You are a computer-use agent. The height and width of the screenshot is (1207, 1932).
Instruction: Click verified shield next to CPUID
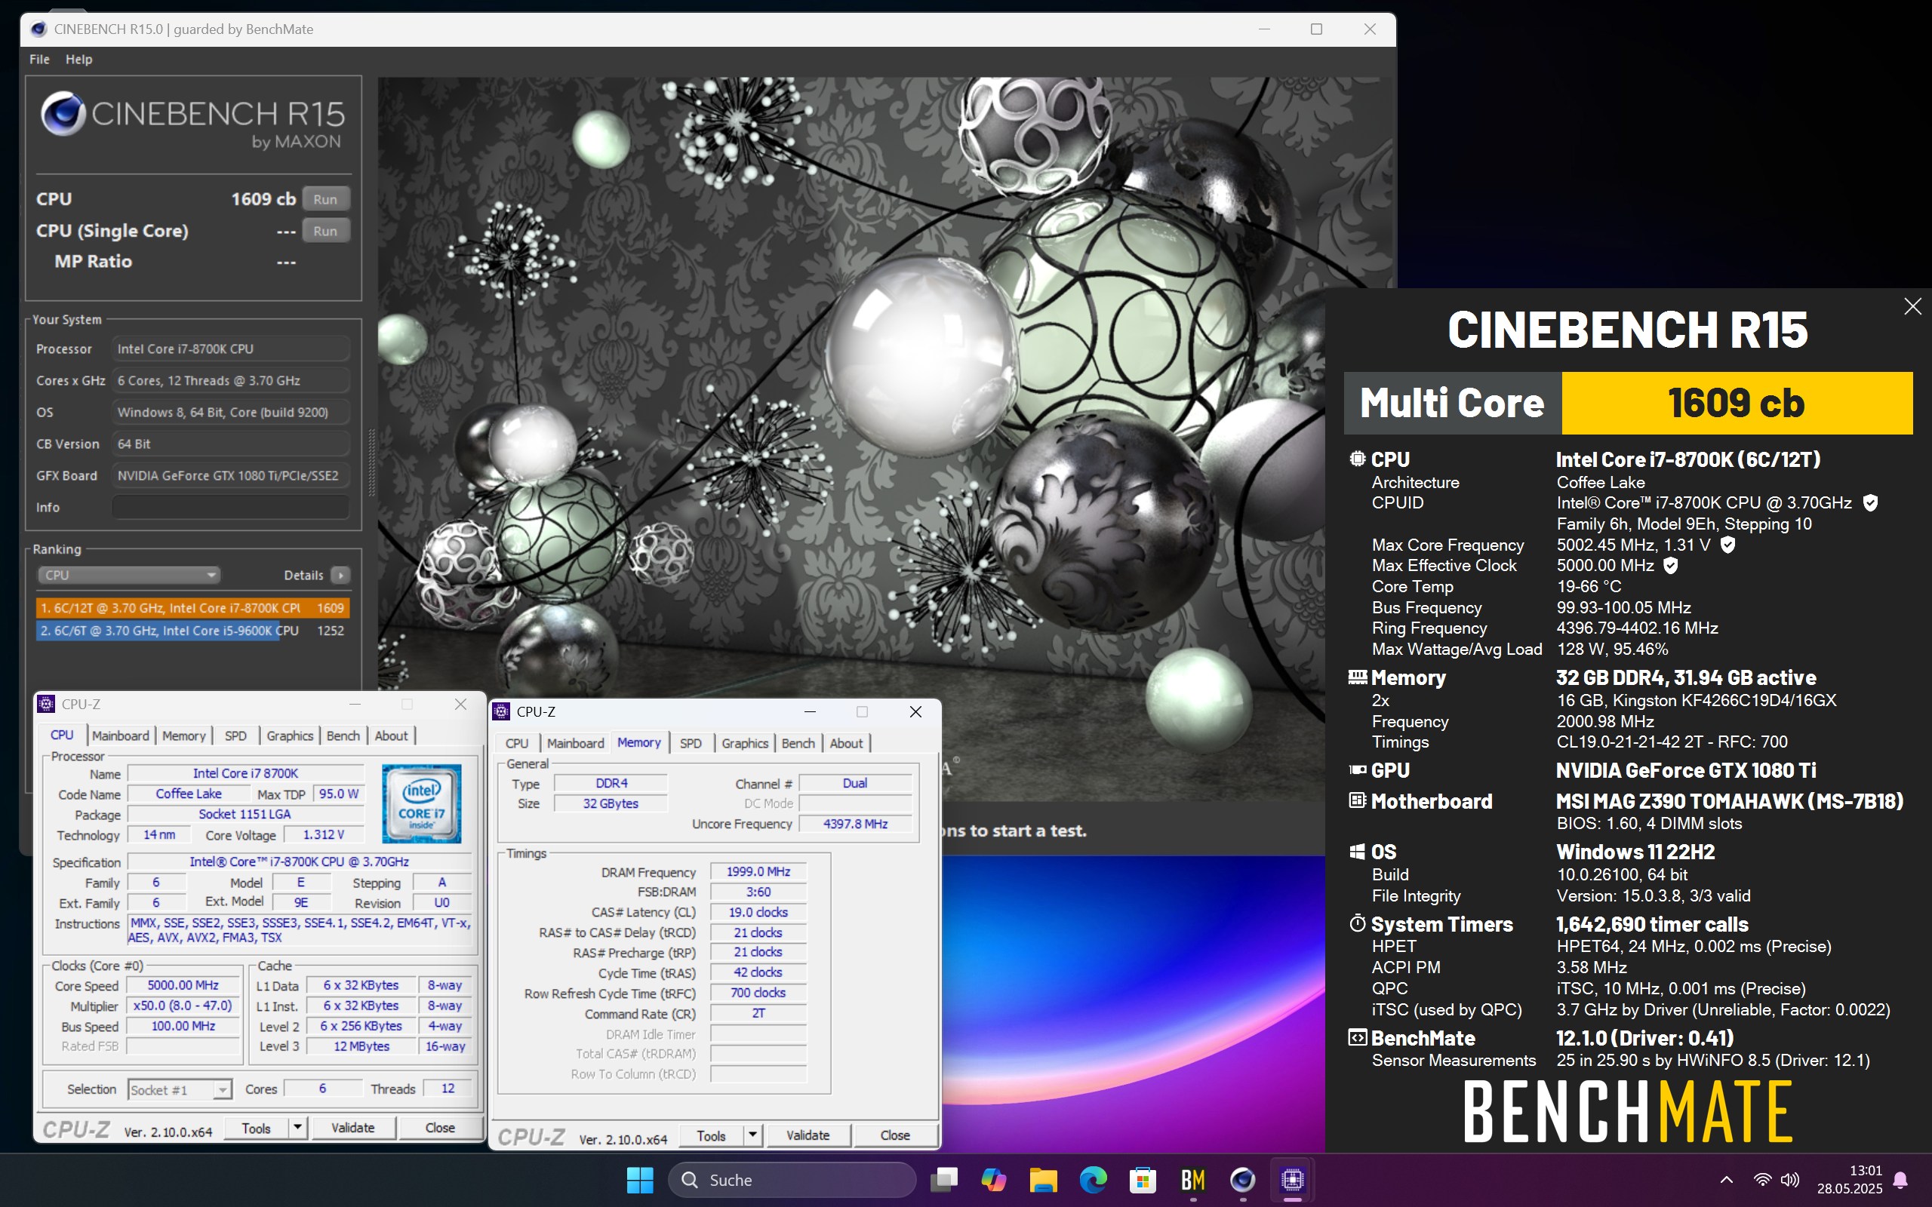point(1869,503)
